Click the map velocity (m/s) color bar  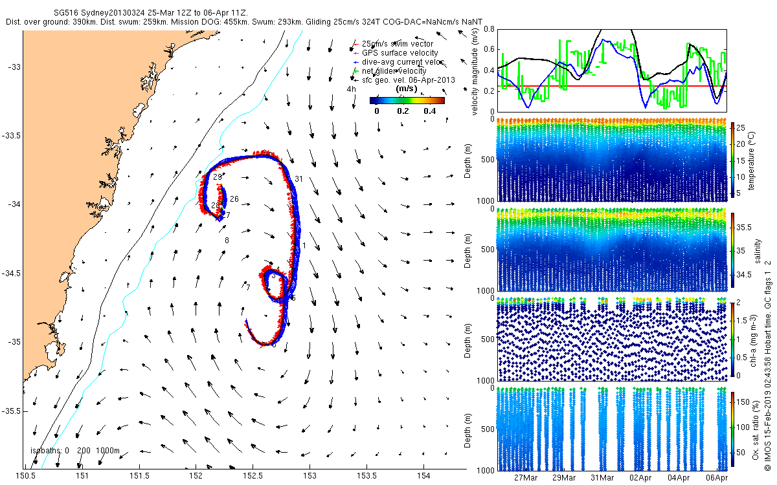click(407, 100)
